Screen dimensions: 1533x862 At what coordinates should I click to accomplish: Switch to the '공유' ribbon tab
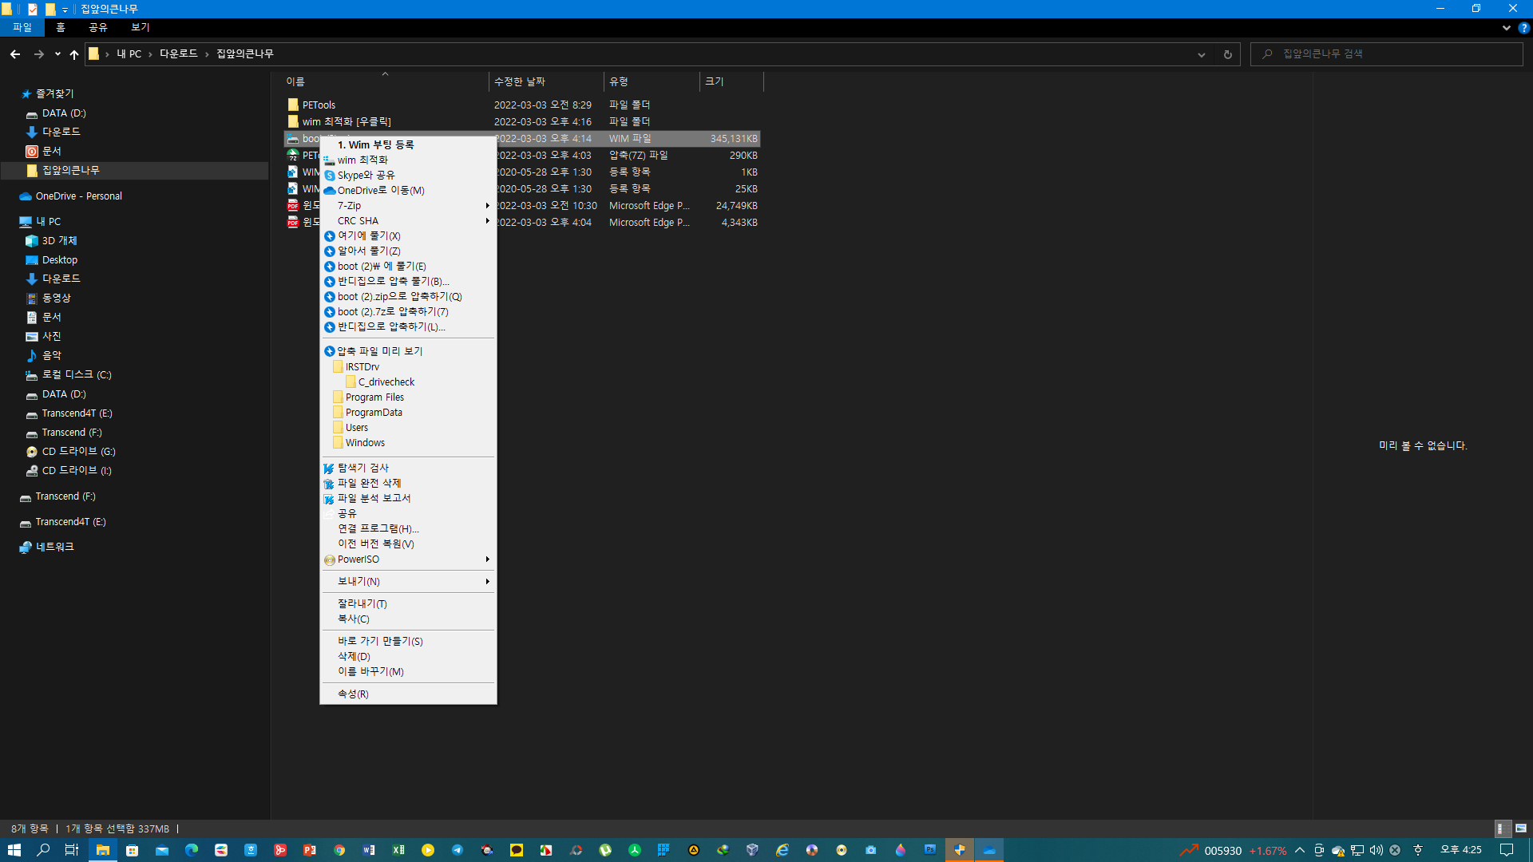(98, 27)
